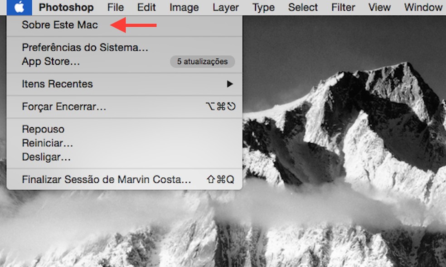The height and width of the screenshot is (267, 446).
Task: Open Sobre Este Mac
Action: pyautogui.click(x=59, y=25)
